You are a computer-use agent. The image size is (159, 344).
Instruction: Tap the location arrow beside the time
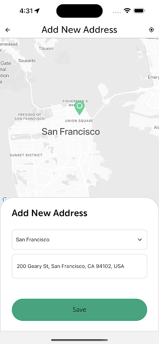tap(37, 11)
